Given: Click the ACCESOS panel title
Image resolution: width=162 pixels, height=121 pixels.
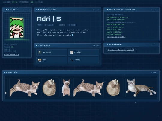Looking at the screenshot, I should (x=45, y=45).
